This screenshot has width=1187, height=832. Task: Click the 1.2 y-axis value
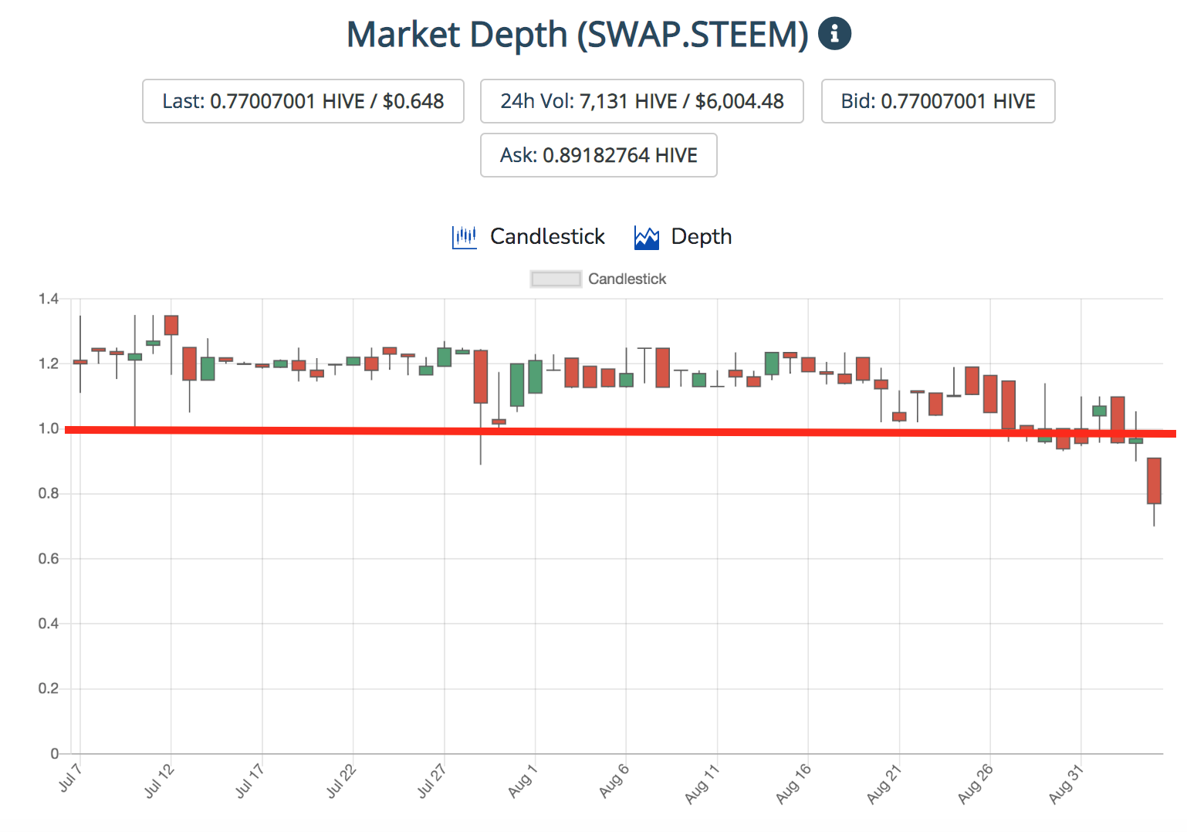[x=49, y=364]
